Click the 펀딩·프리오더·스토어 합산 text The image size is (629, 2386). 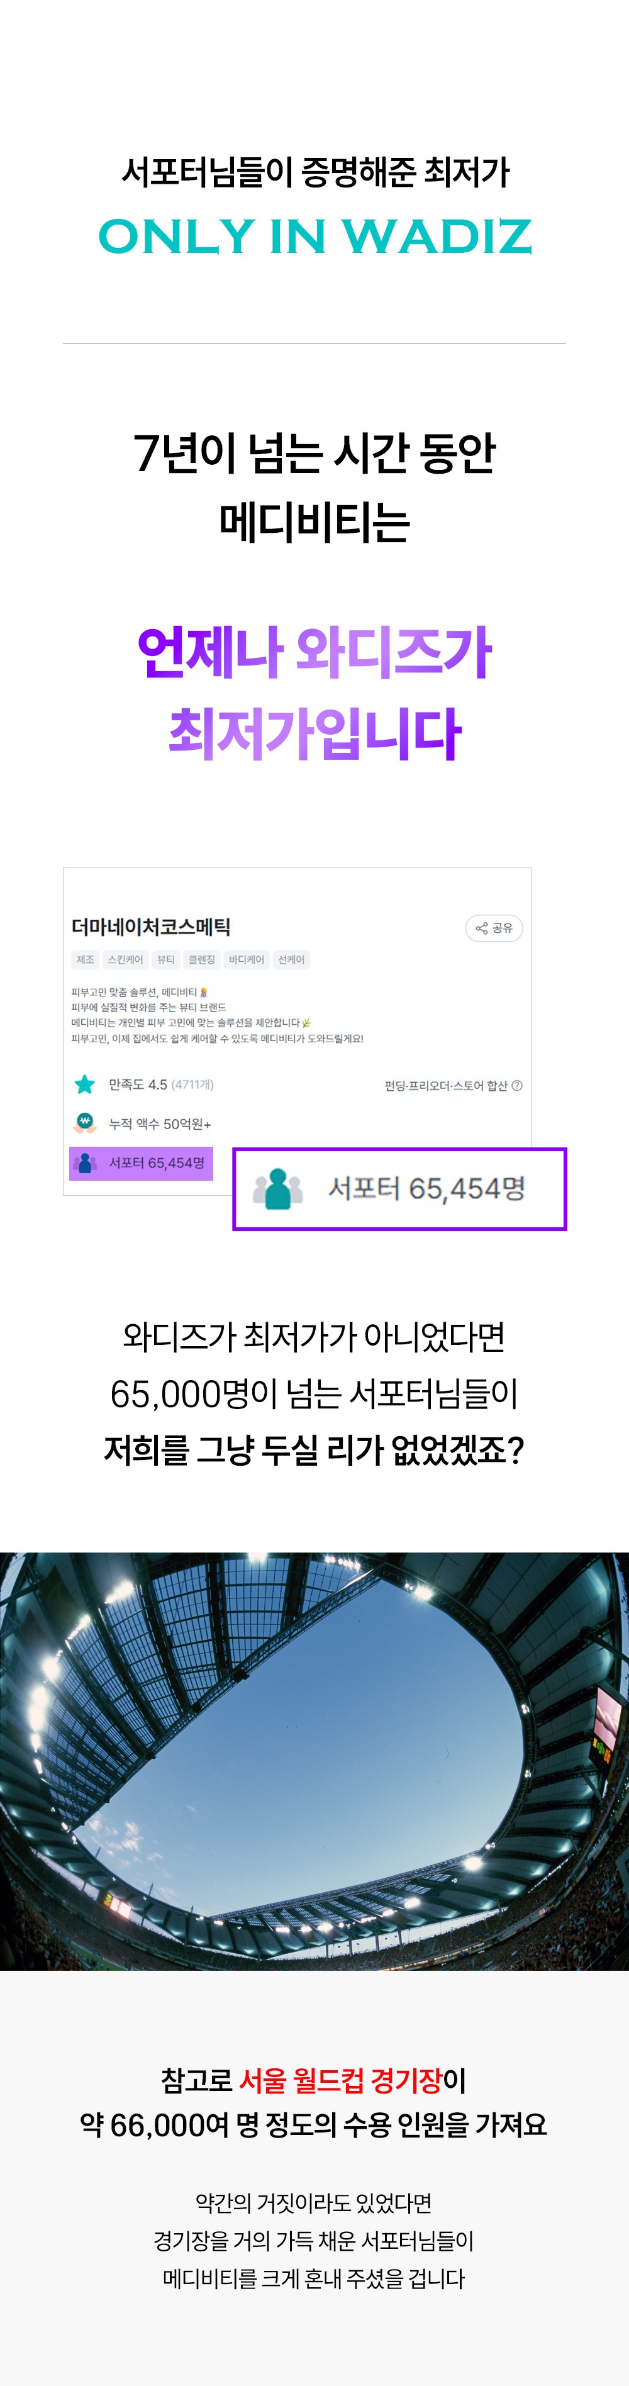coord(447,1086)
